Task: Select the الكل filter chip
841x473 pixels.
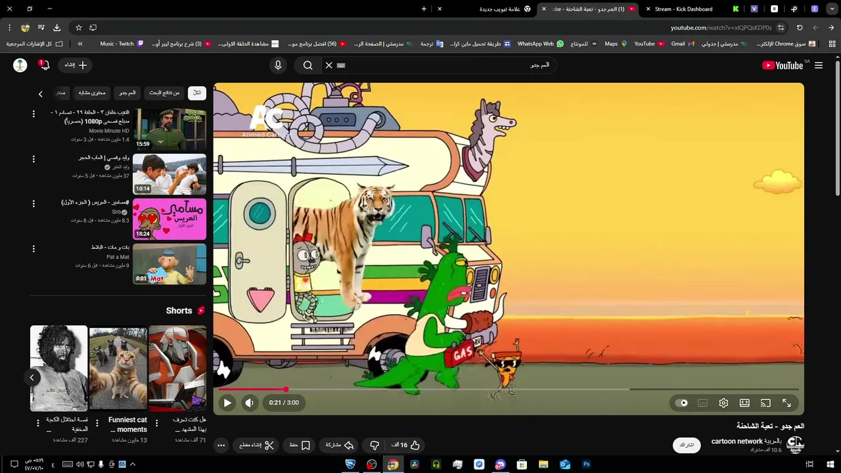Action: point(197,93)
